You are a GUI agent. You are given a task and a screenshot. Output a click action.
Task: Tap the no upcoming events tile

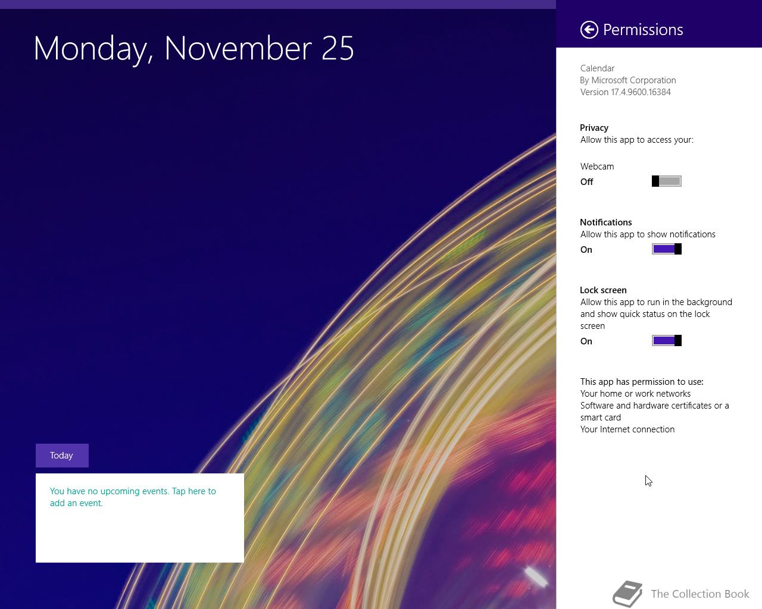coord(140,518)
